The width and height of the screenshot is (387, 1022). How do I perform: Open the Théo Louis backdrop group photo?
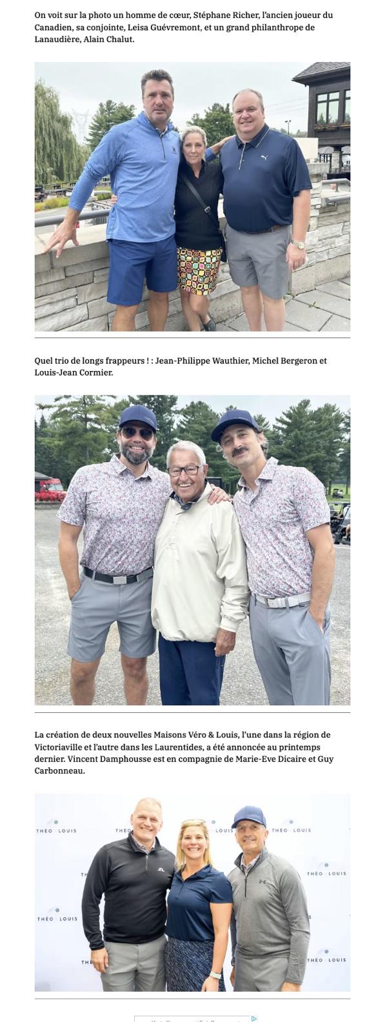coord(192,892)
